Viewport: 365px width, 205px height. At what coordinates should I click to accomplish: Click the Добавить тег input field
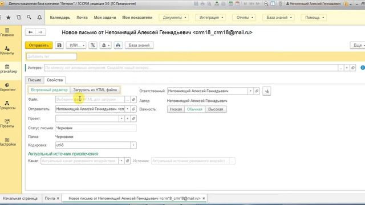(51, 56)
